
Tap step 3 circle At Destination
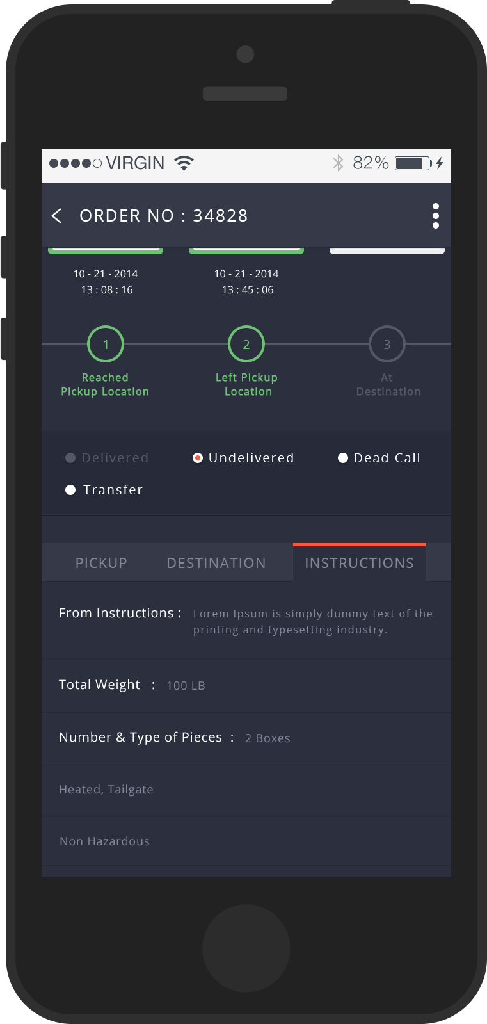[x=387, y=345]
